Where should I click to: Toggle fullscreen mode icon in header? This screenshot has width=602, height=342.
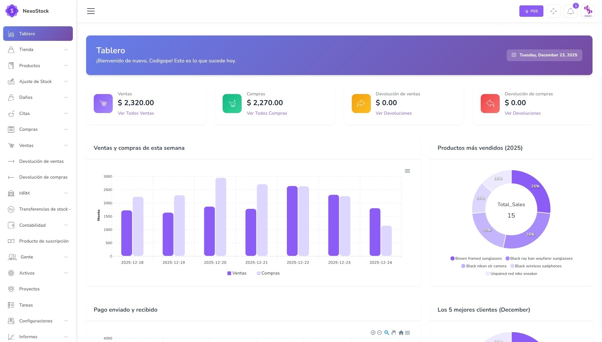point(553,11)
